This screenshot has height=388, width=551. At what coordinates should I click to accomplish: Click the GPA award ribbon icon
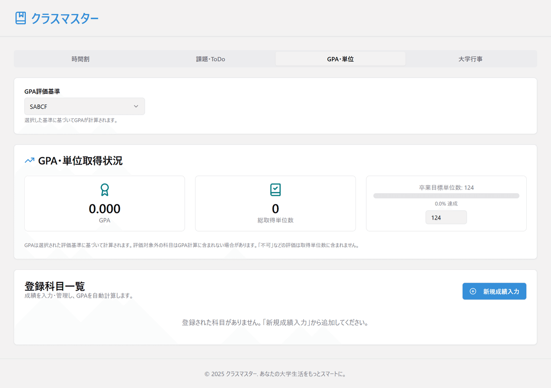[x=105, y=190]
